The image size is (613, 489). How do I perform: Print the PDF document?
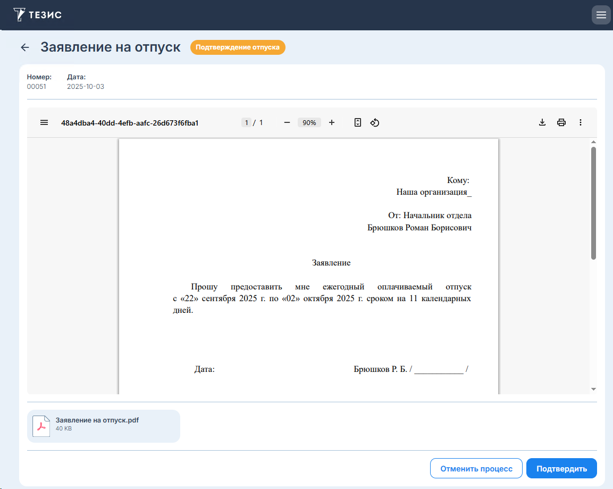(561, 122)
